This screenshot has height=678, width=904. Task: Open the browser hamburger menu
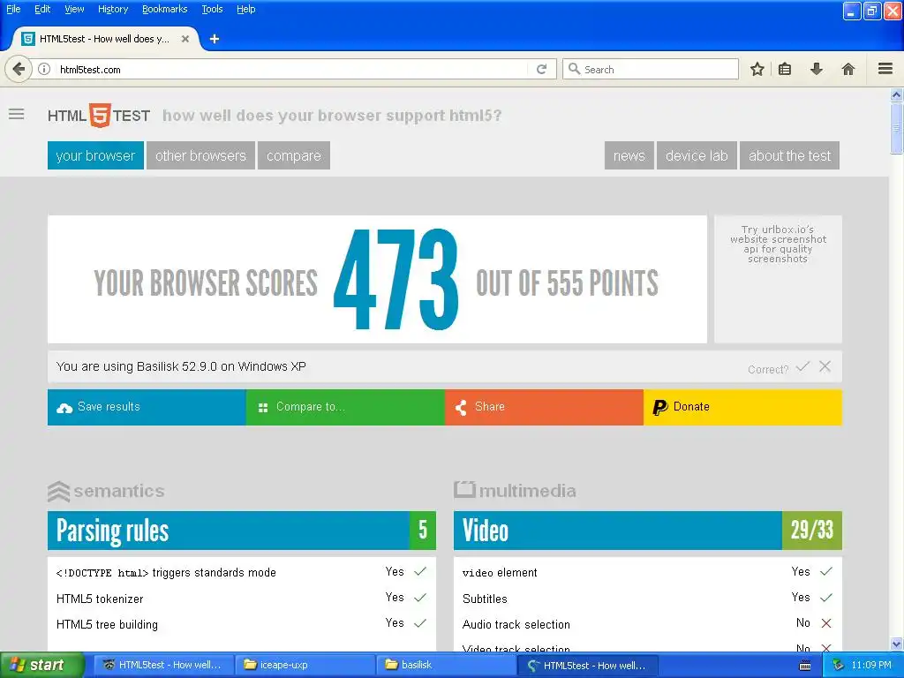tap(885, 69)
